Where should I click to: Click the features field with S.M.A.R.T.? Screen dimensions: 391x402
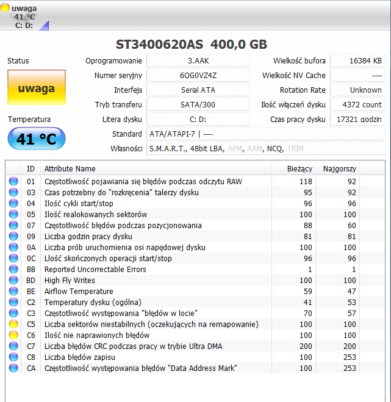click(x=265, y=148)
